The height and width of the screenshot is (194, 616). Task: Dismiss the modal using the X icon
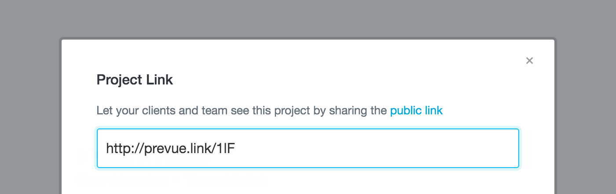click(529, 61)
